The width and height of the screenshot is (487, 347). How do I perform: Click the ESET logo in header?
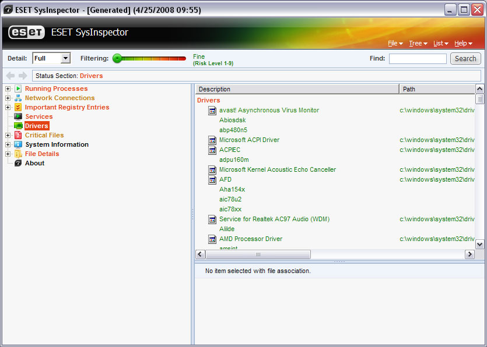(x=26, y=32)
